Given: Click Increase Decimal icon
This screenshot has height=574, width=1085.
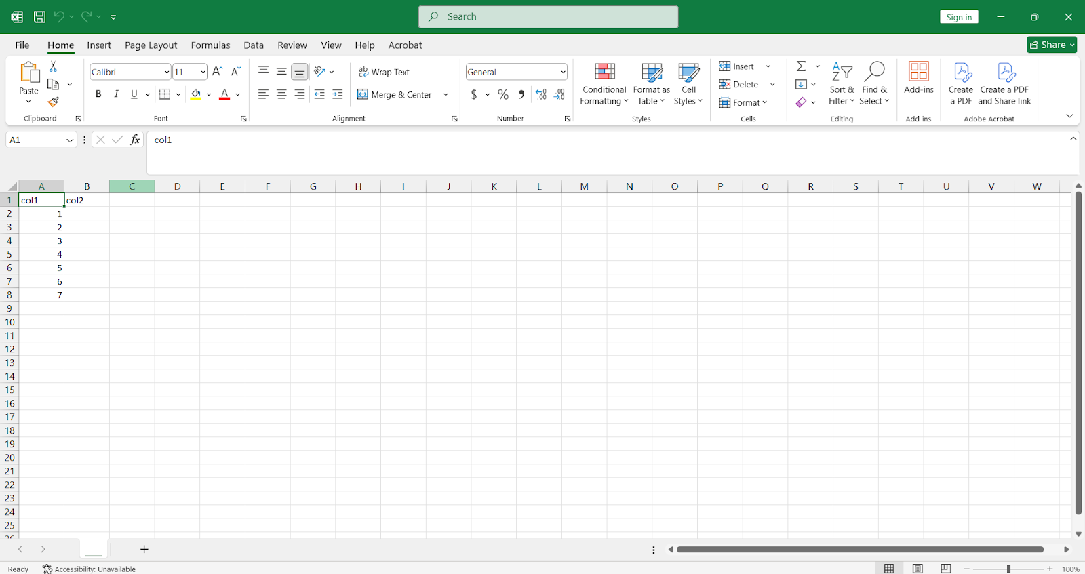Looking at the screenshot, I should [541, 94].
